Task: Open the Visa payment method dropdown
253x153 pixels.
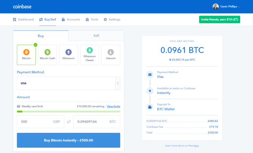Action: pyautogui.click(x=69, y=83)
